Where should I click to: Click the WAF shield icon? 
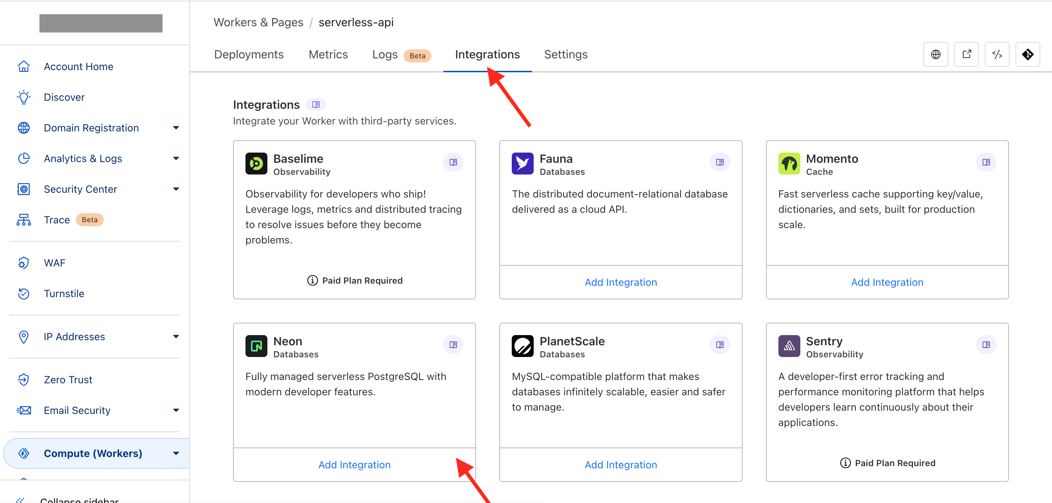click(x=24, y=263)
